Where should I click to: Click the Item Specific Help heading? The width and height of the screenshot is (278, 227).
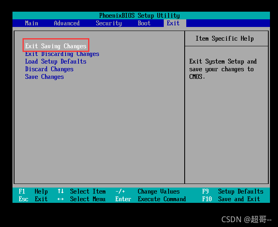pyautogui.click(x=224, y=39)
